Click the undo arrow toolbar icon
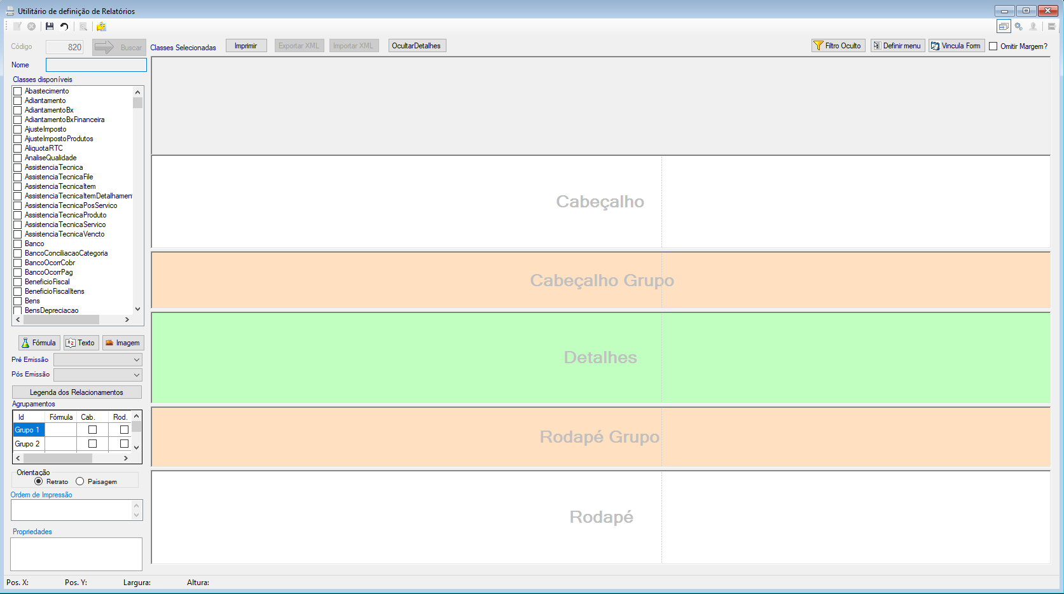 tap(64, 27)
